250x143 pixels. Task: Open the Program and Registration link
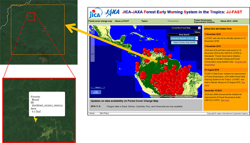[x=225, y=63]
